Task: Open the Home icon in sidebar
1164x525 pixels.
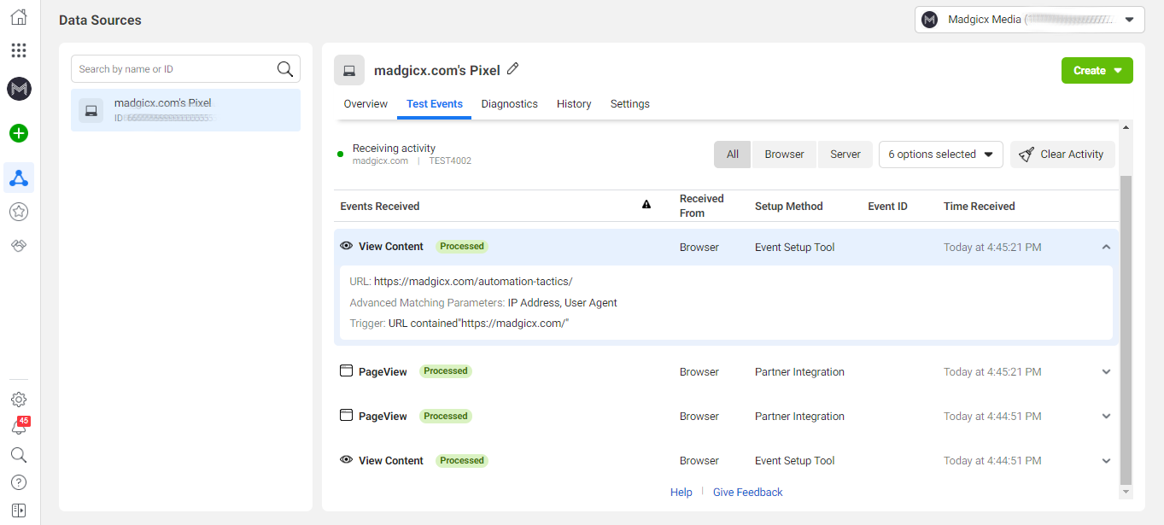Action: point(19,17)
